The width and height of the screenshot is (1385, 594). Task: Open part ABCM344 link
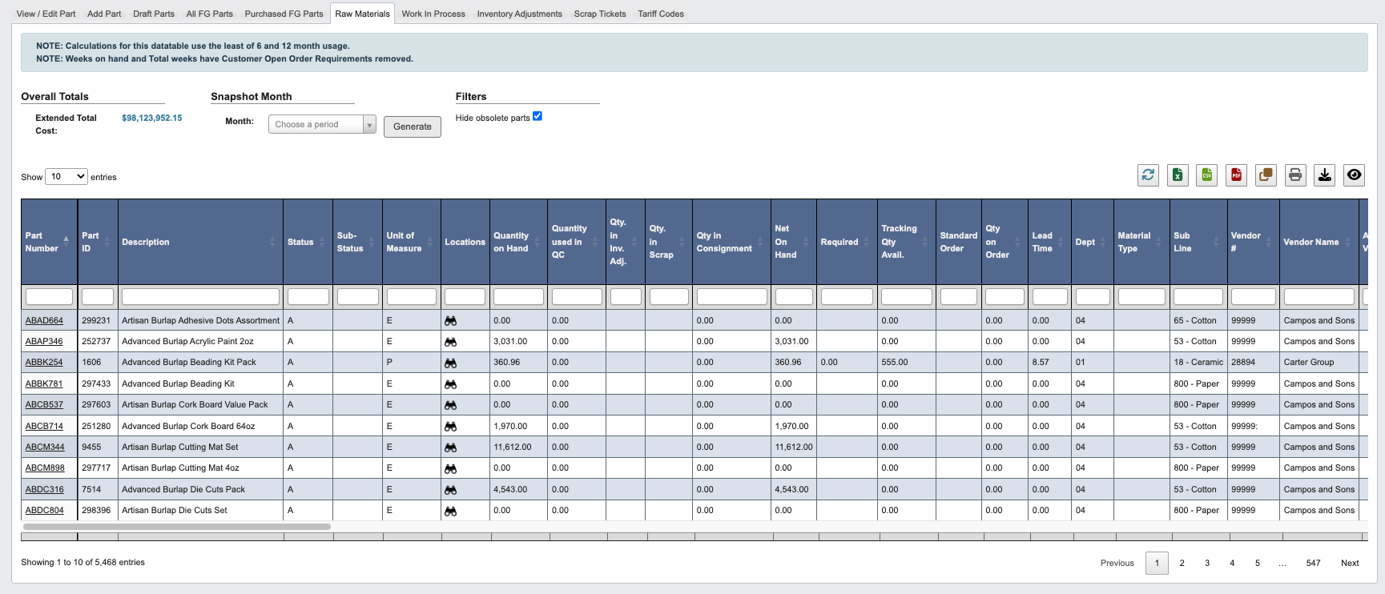point(45,448)
